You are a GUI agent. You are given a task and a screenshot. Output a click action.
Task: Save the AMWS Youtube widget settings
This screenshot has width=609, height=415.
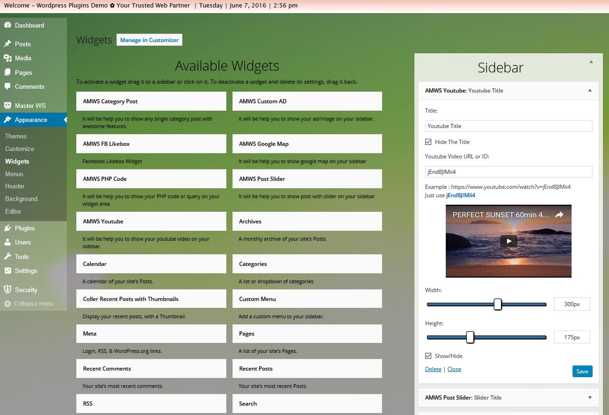pos(582,371)
